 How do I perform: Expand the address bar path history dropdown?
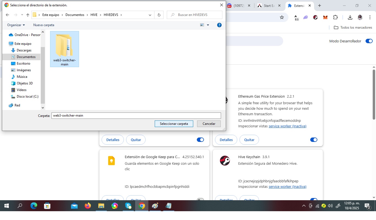150,15
